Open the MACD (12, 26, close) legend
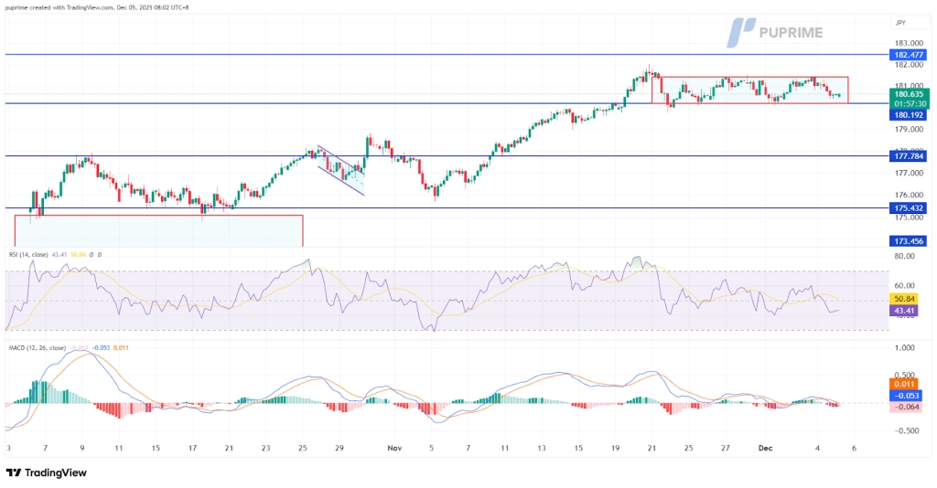937x488 pixels. point(38,348)
